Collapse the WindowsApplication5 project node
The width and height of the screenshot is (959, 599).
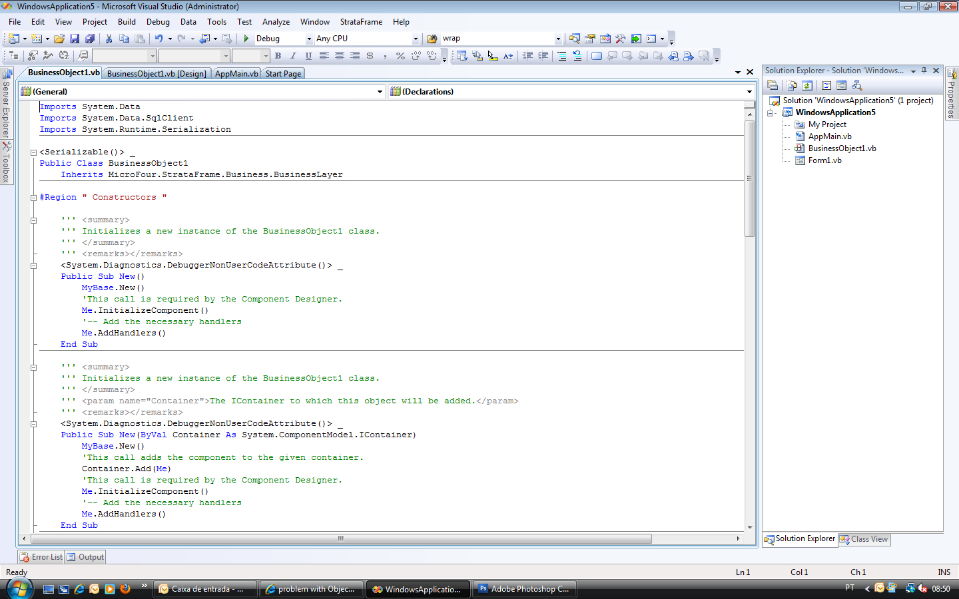click(771, 113)
